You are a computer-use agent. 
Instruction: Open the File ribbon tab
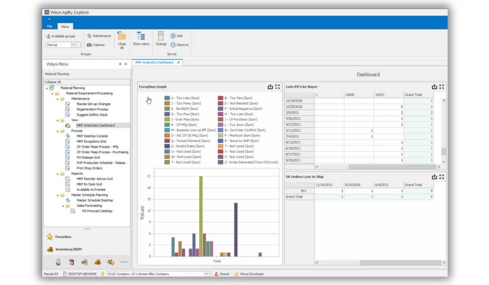[x=50, y=26]
